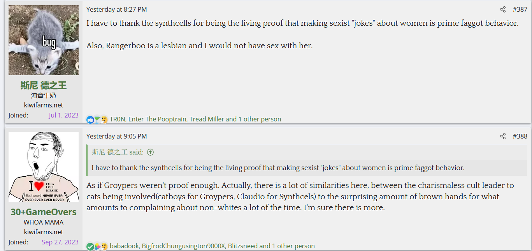This screenshot has width=532, height=251.
Task: Click 'babadook' in the reactions list
Action: pos(124,246)
